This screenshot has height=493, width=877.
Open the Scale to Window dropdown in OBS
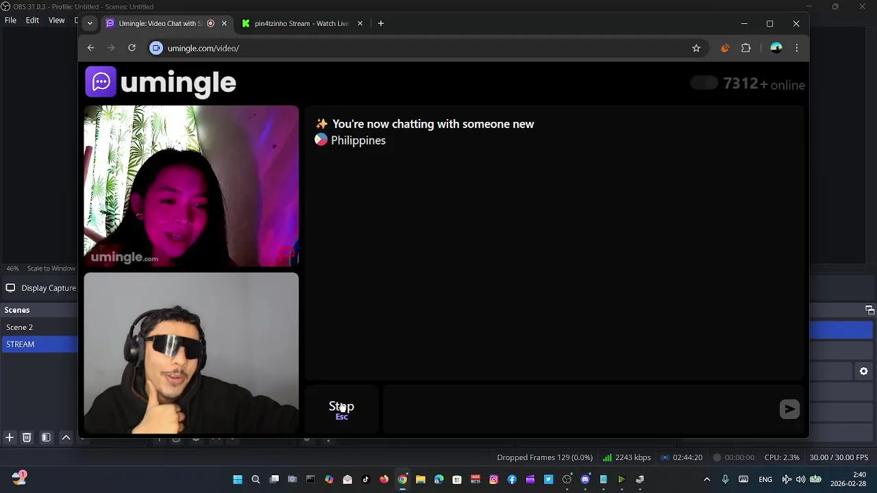click(x=51, y=268)
